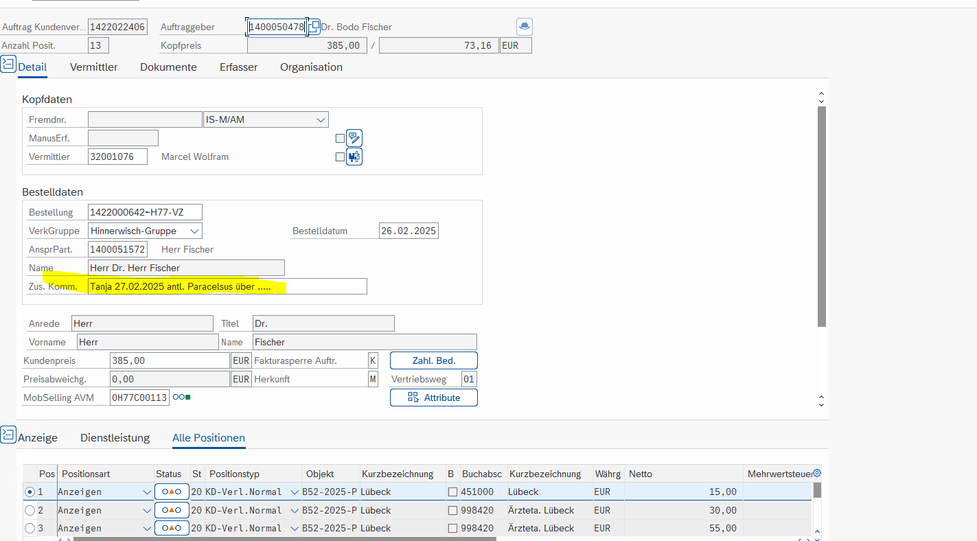This screenshot has width=977, height=541.
Task: Tick checkbox beside the puzzle piece icon
Action: click(x=340, y=157)
